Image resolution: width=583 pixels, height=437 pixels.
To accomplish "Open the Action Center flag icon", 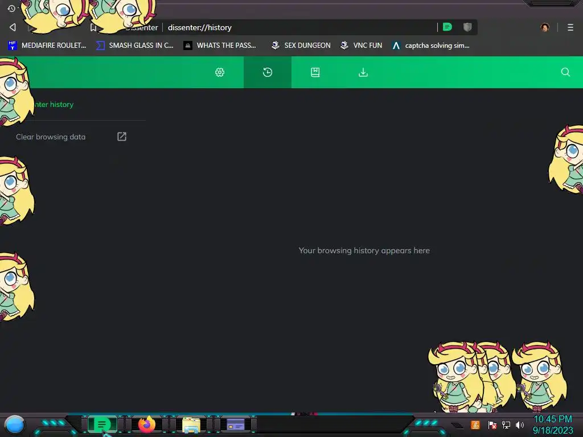I will pyautogui.click(x=492, y=424).
